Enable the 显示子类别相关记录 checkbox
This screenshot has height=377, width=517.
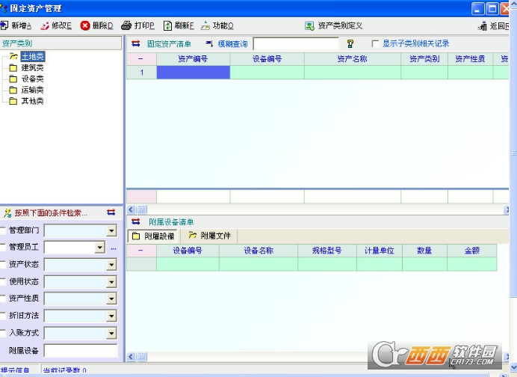tap(375, 43)
